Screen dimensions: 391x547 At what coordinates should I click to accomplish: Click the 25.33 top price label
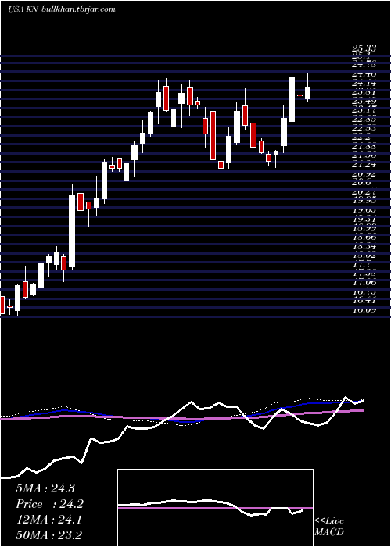point(364,48)
